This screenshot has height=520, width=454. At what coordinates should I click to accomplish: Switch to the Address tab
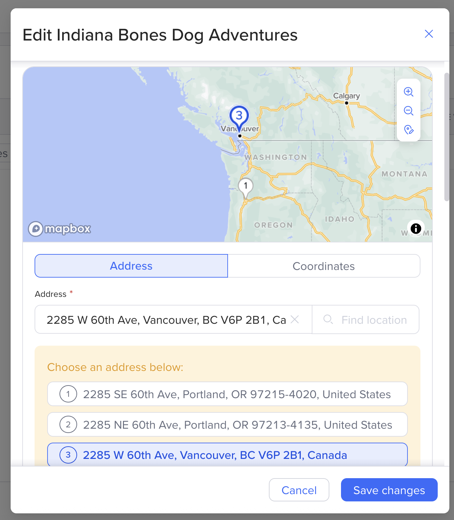[131, 266]
